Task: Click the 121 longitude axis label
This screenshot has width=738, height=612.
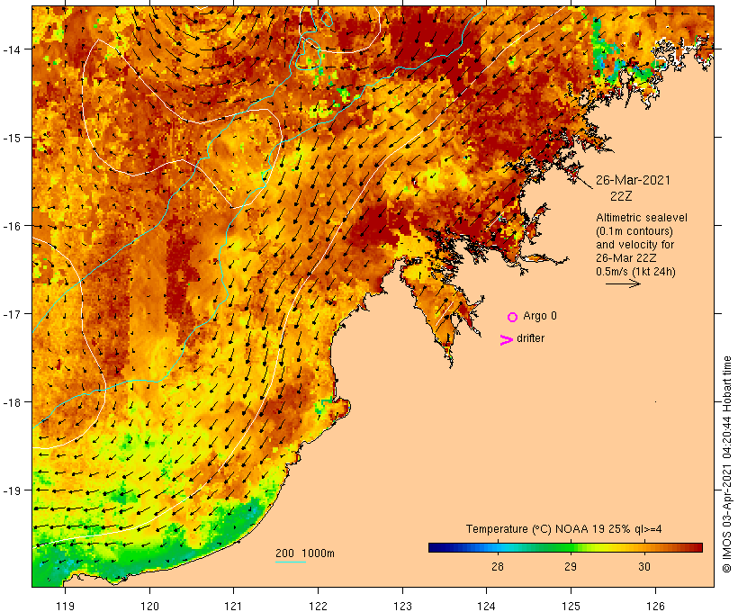Action: pos(233,606)
